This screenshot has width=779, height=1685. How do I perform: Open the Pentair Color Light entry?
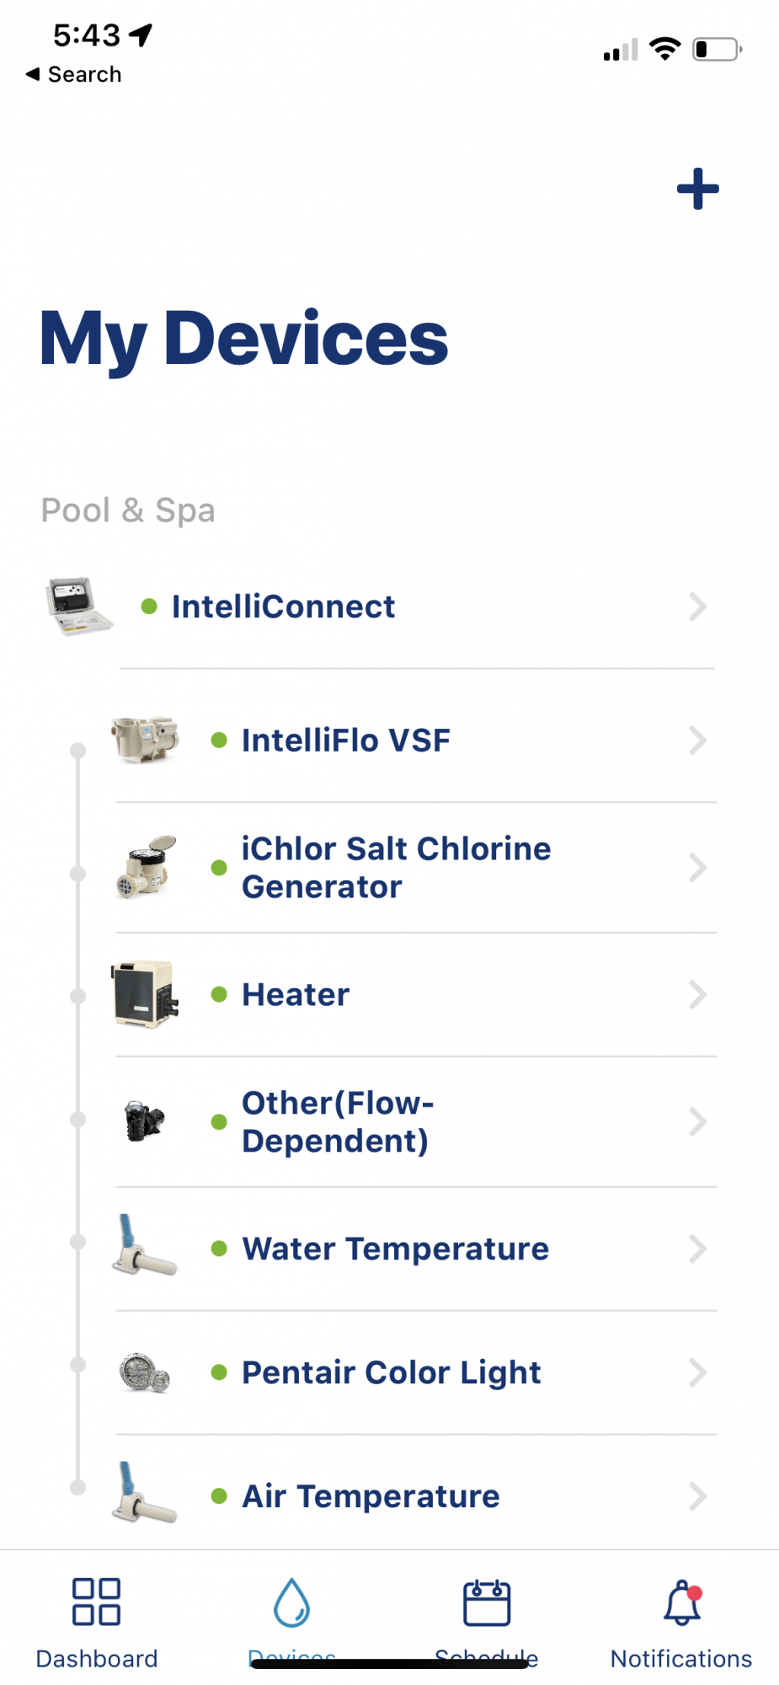point(416,1372)
